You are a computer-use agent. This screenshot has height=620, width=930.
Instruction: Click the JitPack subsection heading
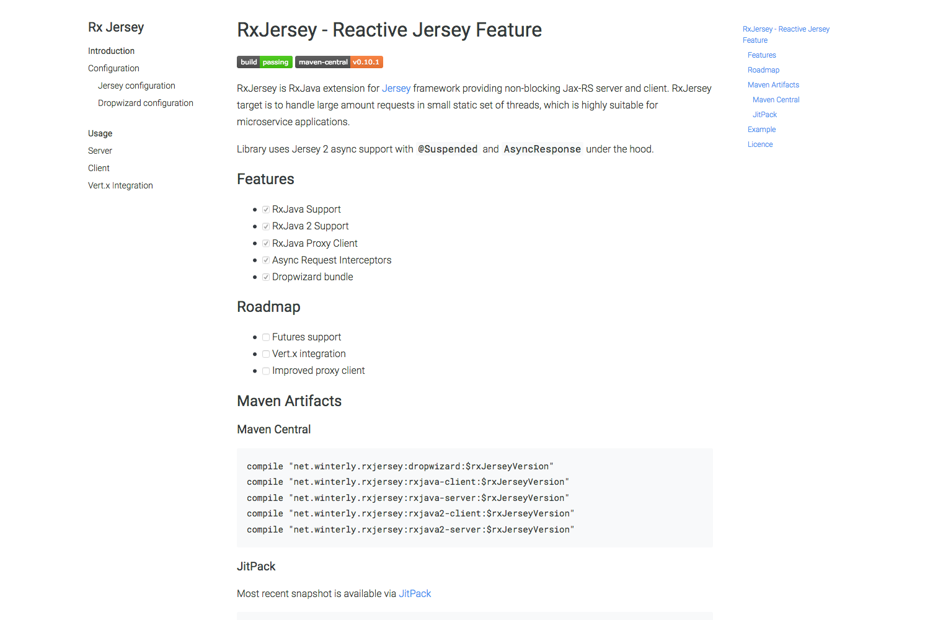click(x=256, y=567)
